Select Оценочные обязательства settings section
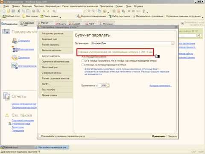Image resolution: width=205 pixels, height=154 pixels. pyautogui.click(x=56, y=62)
